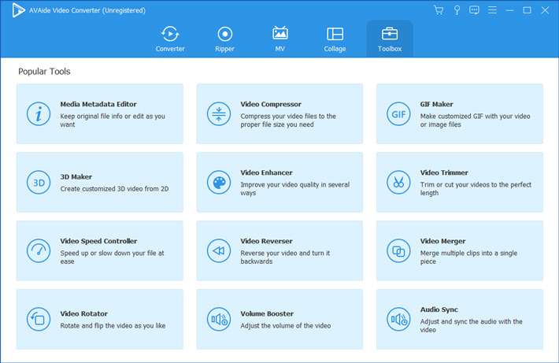Select the 3D Maker icon
The width and height of the screenshot is (559, 363).
point(38,183)
